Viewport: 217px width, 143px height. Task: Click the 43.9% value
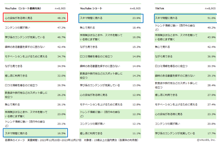pos(211,37)
